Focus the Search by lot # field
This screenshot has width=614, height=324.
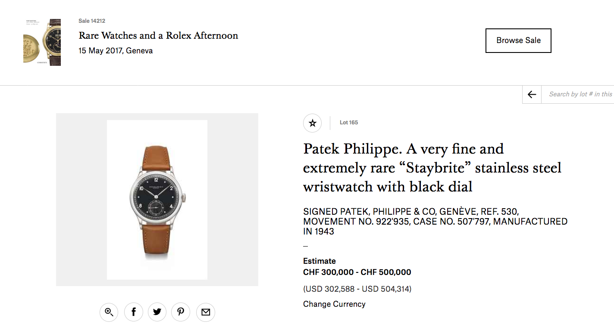click(580, 94)
